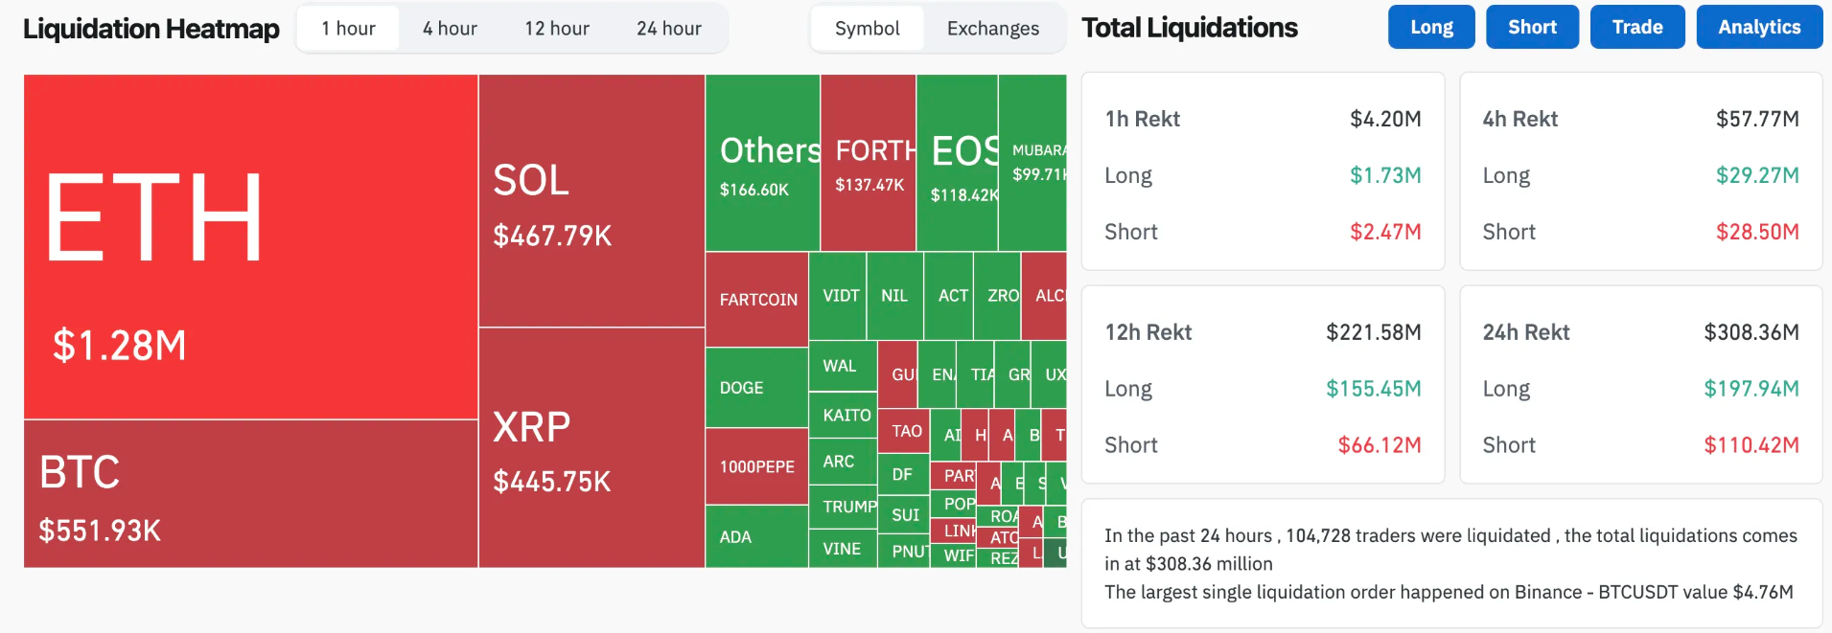Click the FARTCOIN heatmap tile
The height and width of the screenshot is (633, 1832).
click(x=757, y=300)
